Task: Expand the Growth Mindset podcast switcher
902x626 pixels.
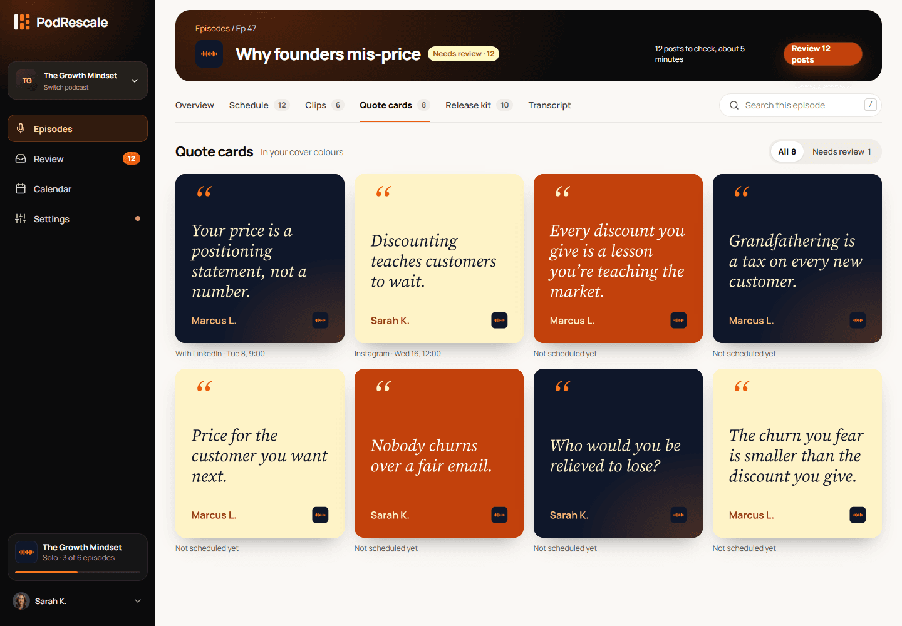Action: point(78,81)
